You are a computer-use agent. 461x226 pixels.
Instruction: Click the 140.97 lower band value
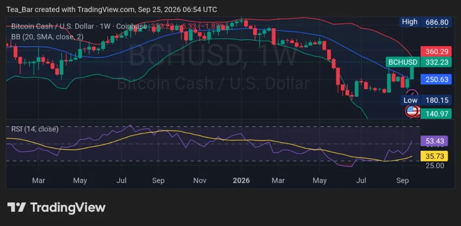click(436, 113)
